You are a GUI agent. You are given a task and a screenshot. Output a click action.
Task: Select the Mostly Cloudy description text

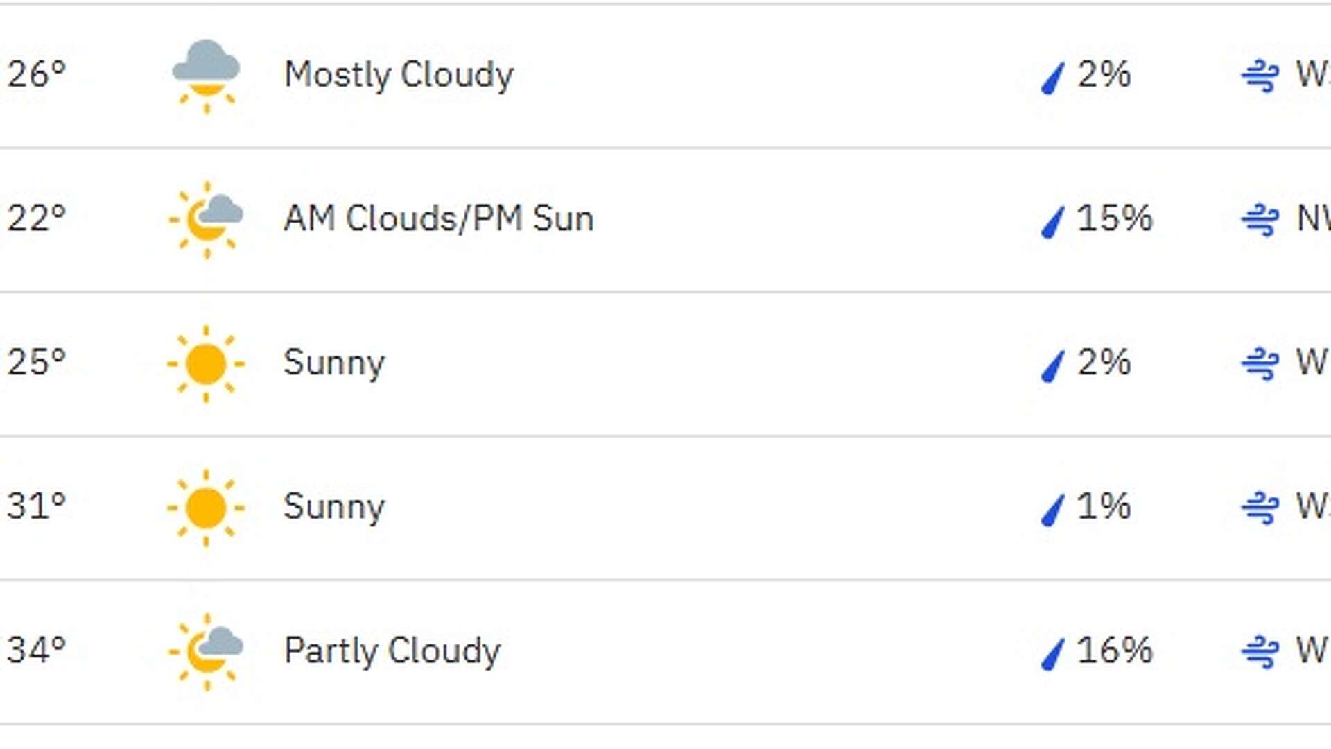pyautogui.click(x=399, y=75)
